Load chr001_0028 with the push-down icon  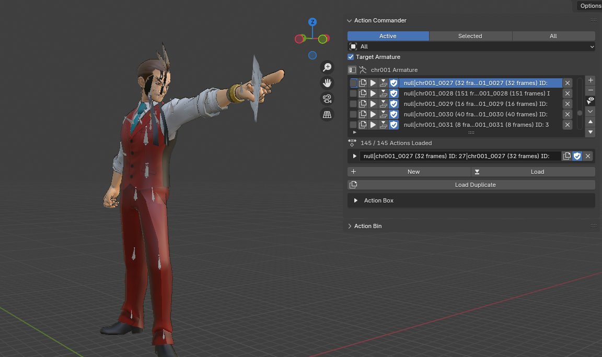(x=383, y=93)
